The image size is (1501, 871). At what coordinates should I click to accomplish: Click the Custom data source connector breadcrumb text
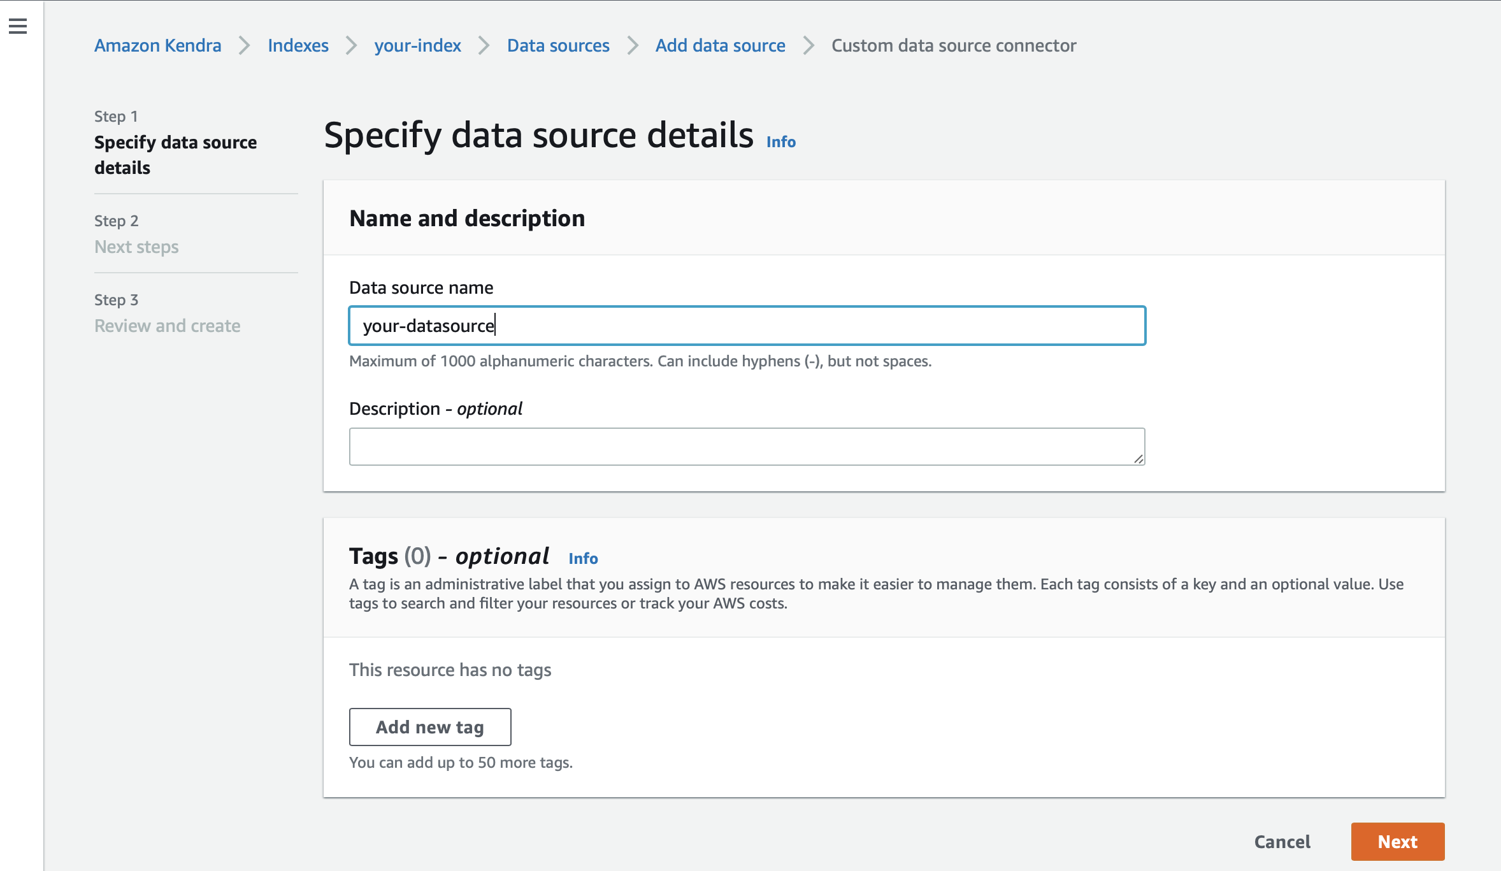tap(954, 45)
